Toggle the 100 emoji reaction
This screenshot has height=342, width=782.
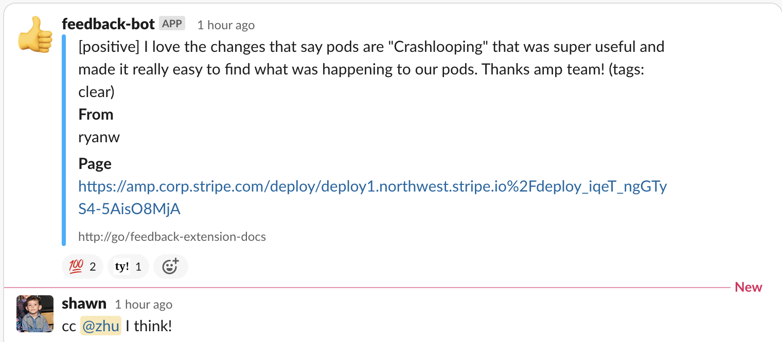point(82,267)
